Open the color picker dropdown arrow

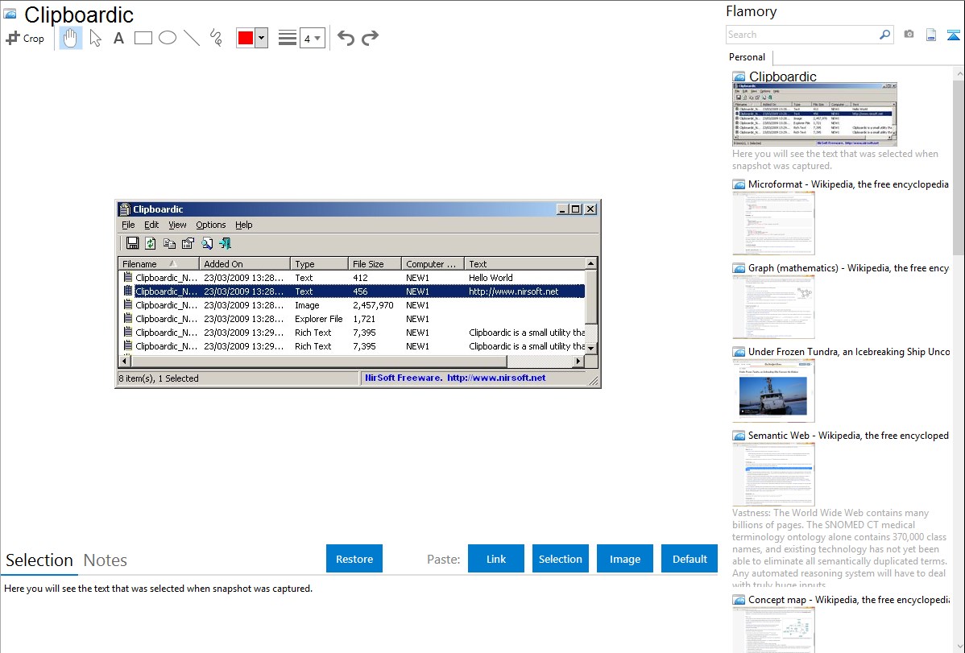[261, 38]
